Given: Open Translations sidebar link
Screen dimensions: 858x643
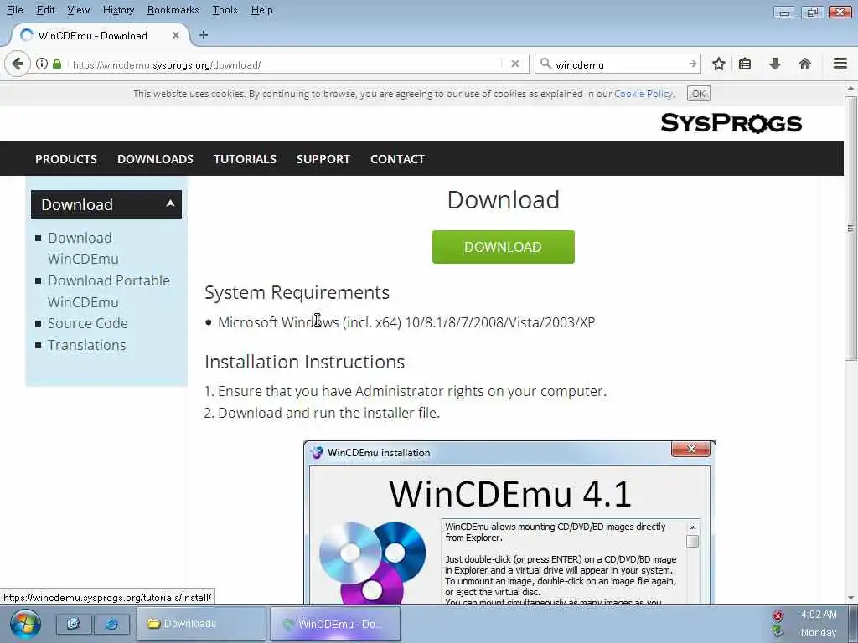Looking at the screenshot, I should tap(86, 345).
